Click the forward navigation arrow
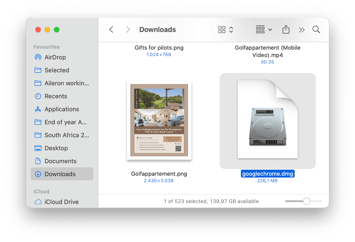Viewport: 355px width, 242px height. [128, 29]
